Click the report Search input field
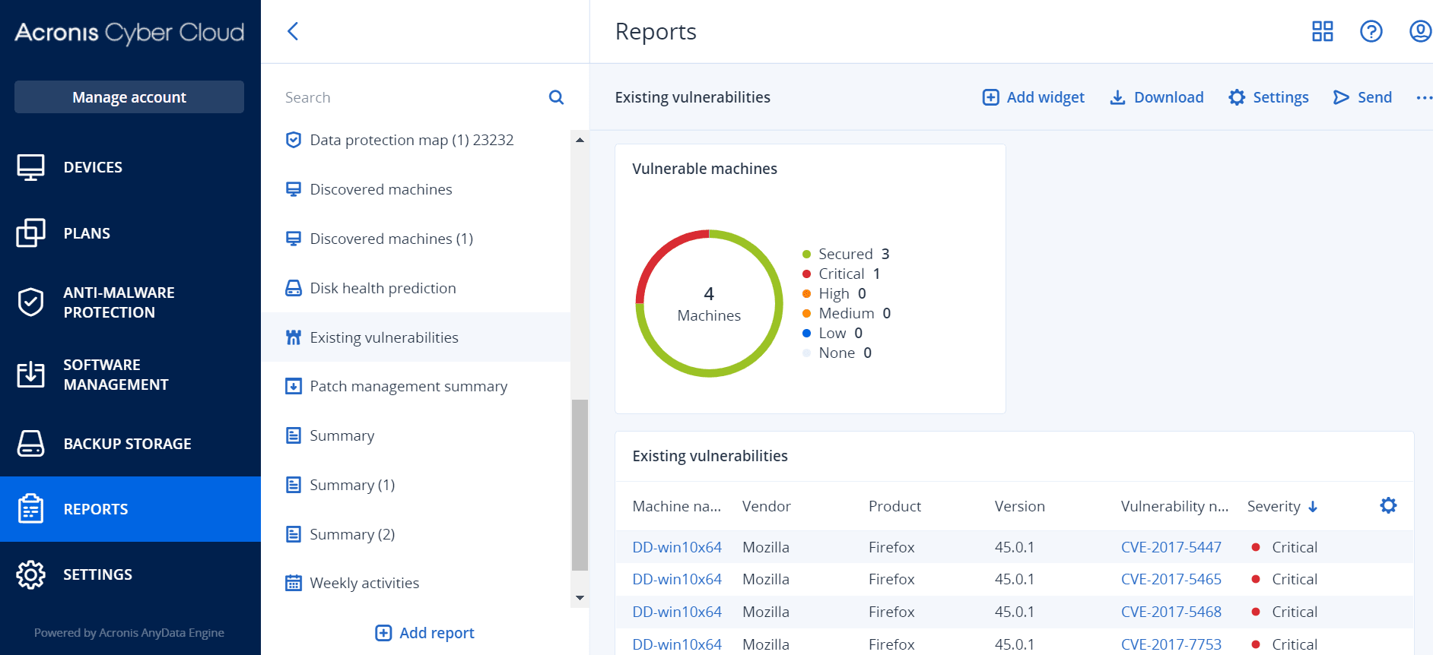This screenshot has width=1433, height=655. click(x=411, y=97)
